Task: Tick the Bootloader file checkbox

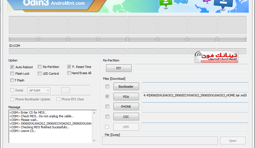Action: click(107, 87)
